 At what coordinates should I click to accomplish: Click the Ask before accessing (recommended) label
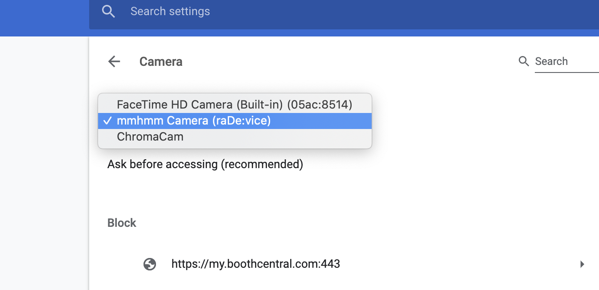click(x=205, y=165)
